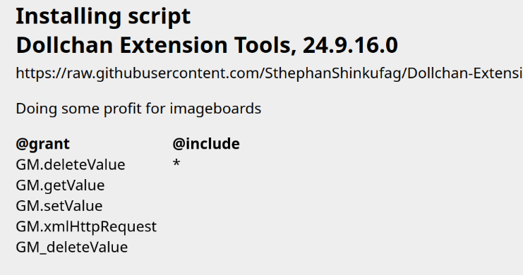Click the GM_deleteValue grant entry

coord(72,248)
